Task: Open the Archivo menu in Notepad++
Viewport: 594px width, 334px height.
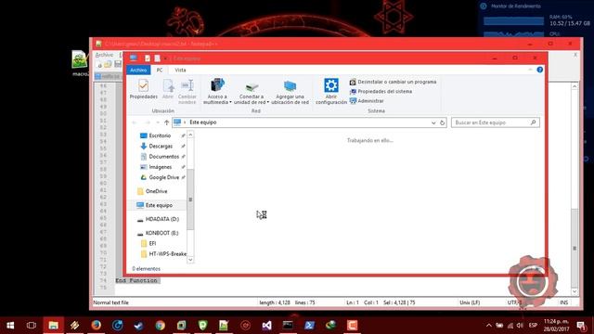Action: (x=104, y=55)
